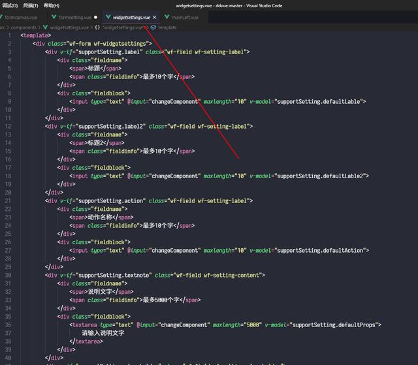The height and width of the screenshot is (365, 418).
Task: Click the "wf-field wf-setting-content" class value
Action: [217, 275]
